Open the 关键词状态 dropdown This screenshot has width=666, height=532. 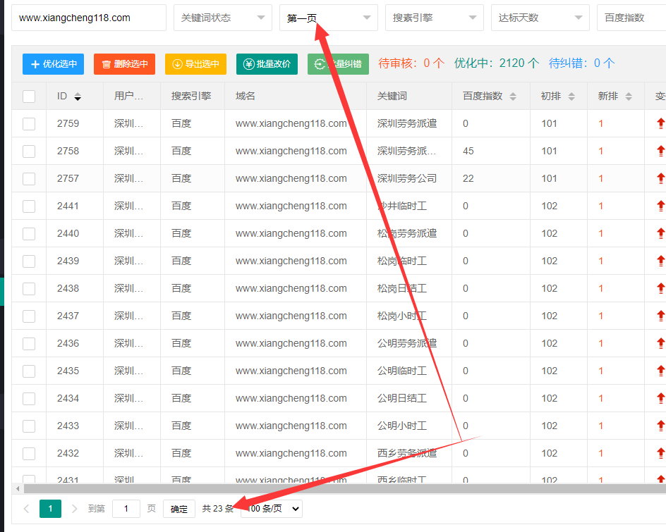(222, 18)
